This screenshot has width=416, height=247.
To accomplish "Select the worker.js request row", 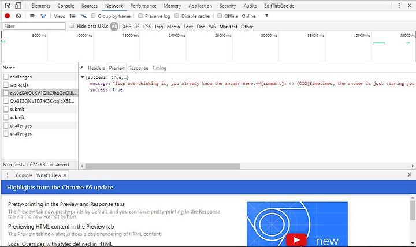I will pyautogui.click(x=40, y=85).
